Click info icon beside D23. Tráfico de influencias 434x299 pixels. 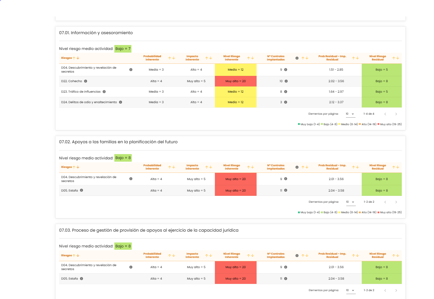[104, 92]
